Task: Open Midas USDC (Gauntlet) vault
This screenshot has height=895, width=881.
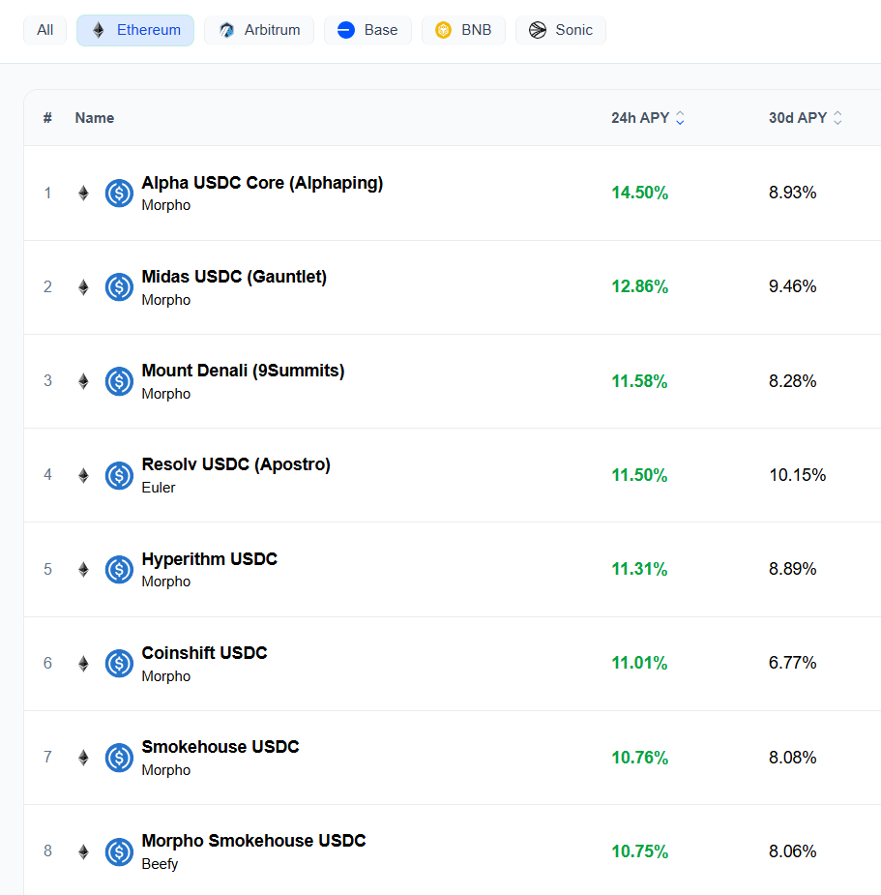Action: coord(234,277)
